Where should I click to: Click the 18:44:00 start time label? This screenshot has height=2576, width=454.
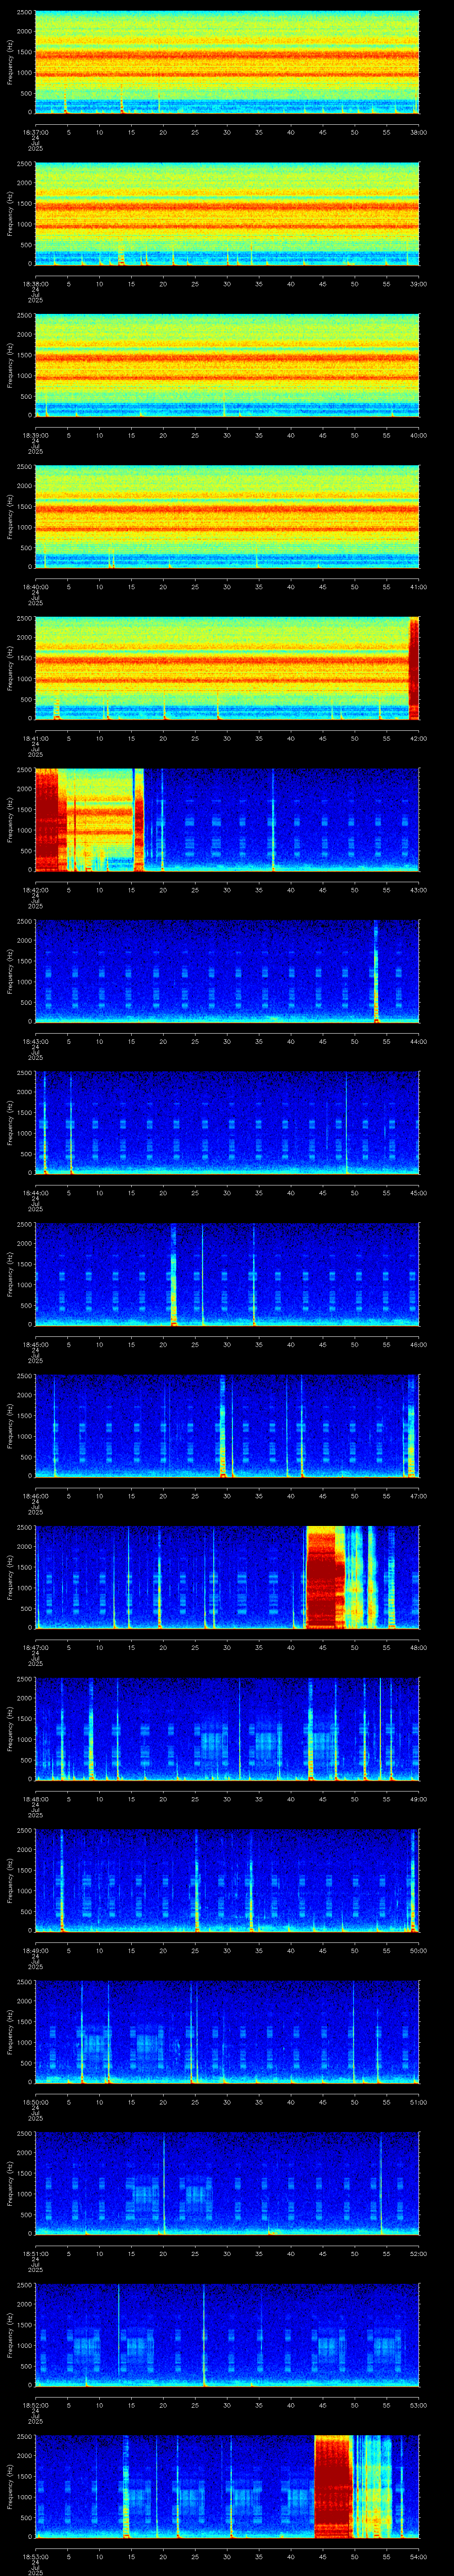[x=35, y=1192]
